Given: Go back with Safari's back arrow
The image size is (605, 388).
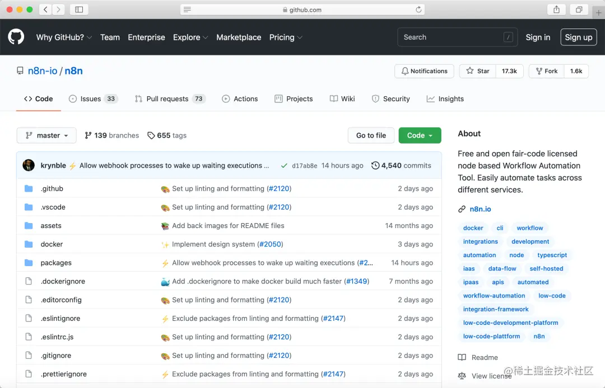Looking at the screenshot, I should tap(45, 10).
